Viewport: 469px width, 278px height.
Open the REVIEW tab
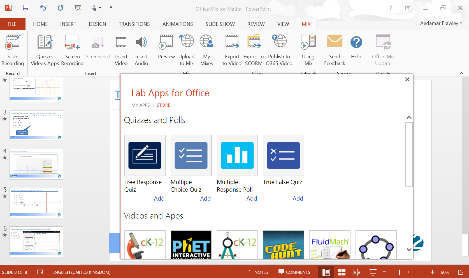pyautogui.click(x=256, y=24)
